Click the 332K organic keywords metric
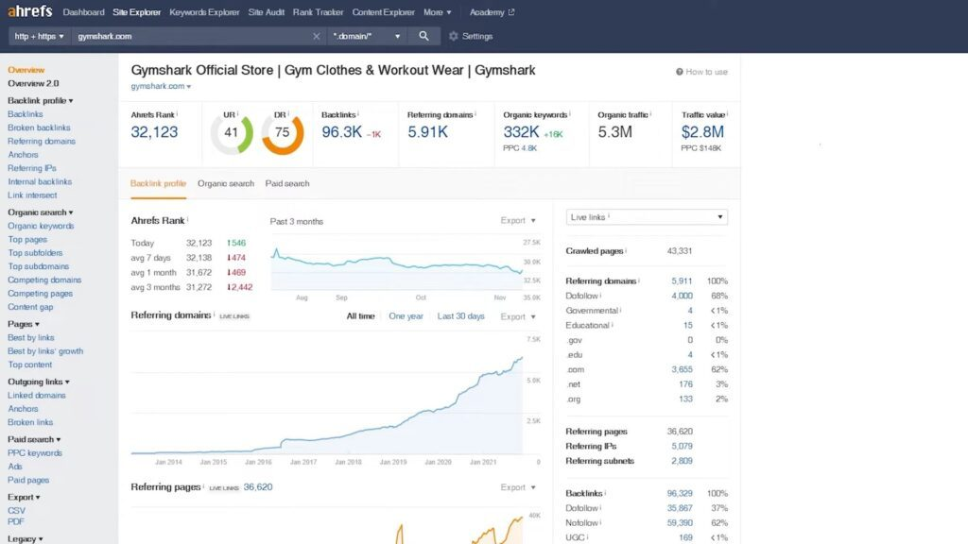 [521, 132]
